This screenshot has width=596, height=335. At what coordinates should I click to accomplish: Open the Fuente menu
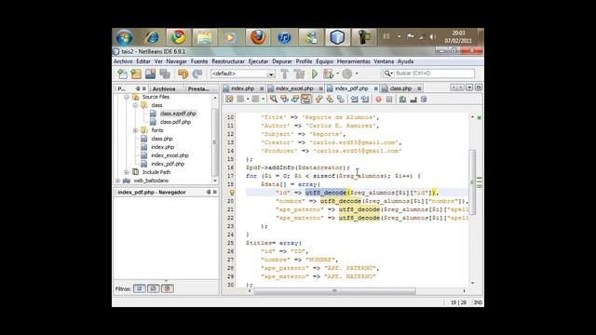(199, 61)
